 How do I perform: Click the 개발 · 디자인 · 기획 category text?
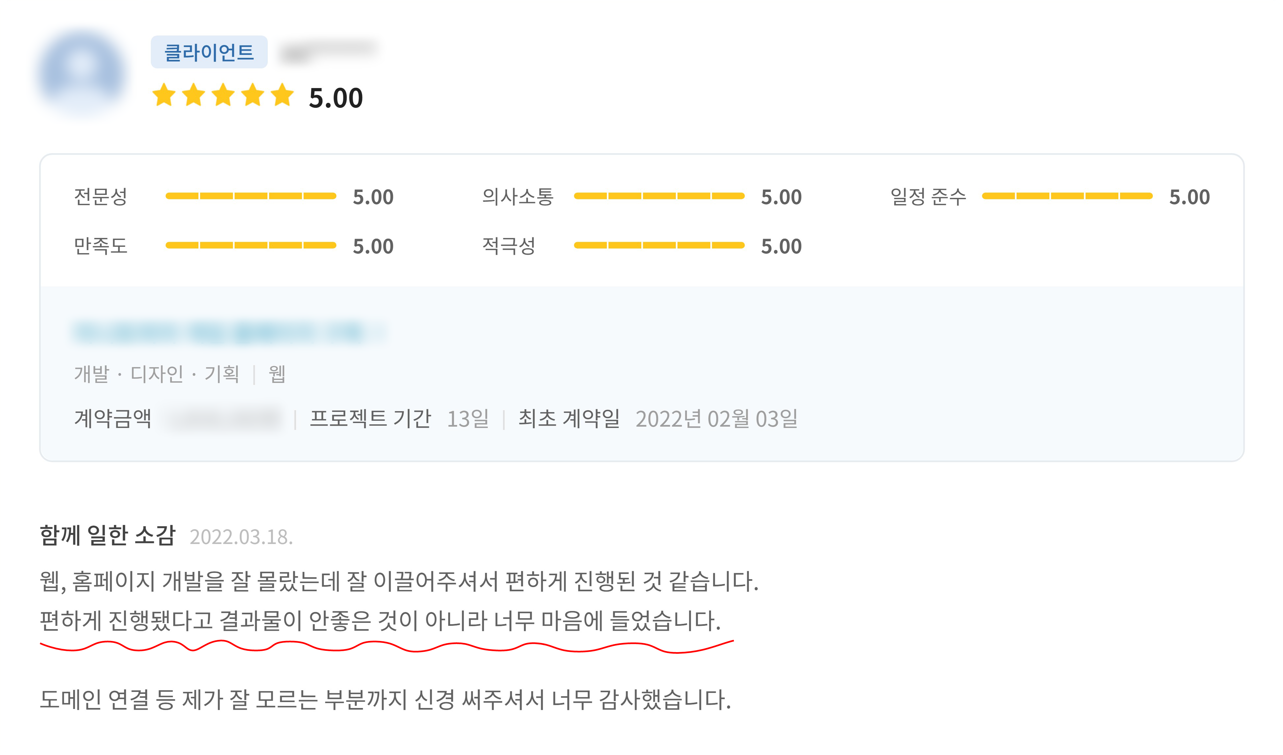(x=157, y=374)
